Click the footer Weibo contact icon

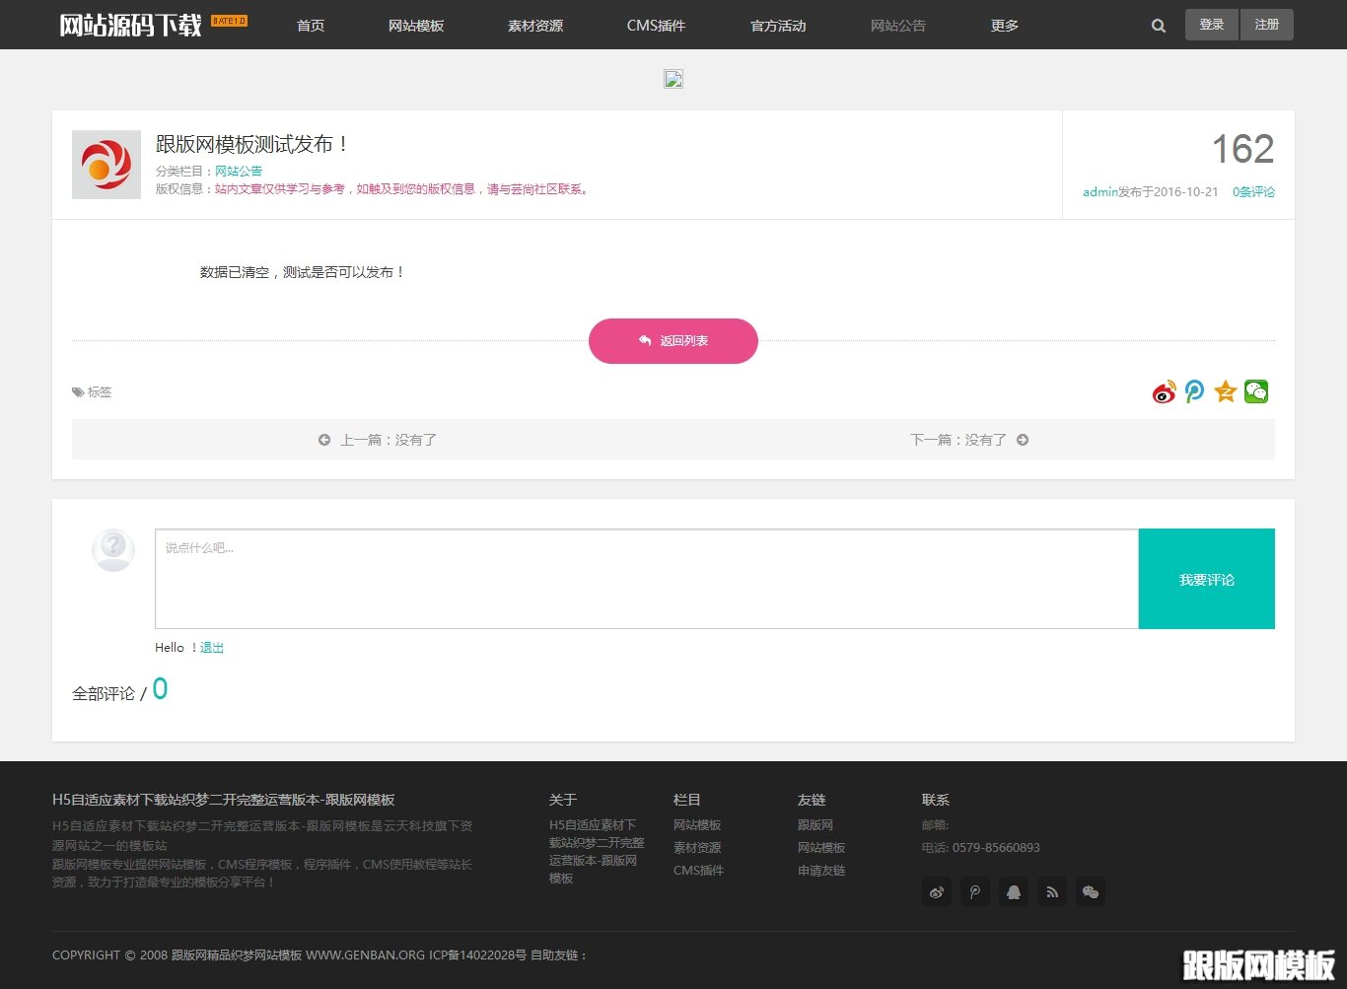(937, 892)
